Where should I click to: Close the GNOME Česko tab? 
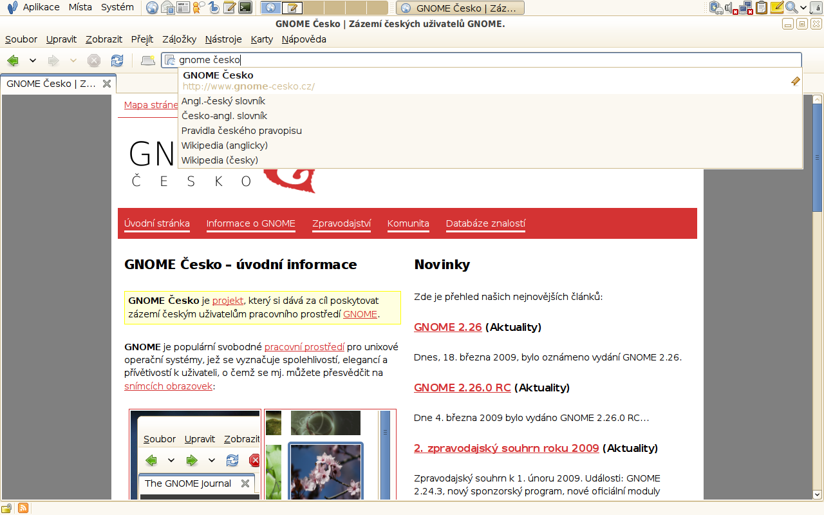107,84
